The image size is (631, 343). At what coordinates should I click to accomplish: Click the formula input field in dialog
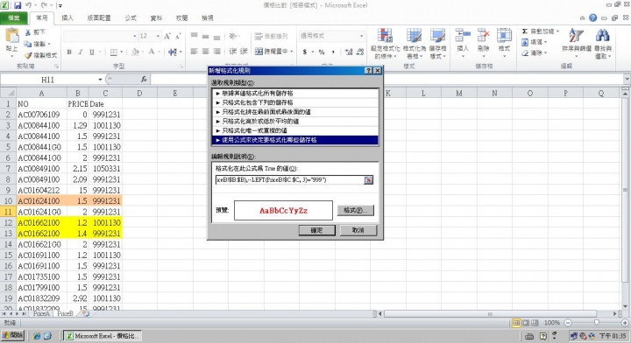coord(289,180)
